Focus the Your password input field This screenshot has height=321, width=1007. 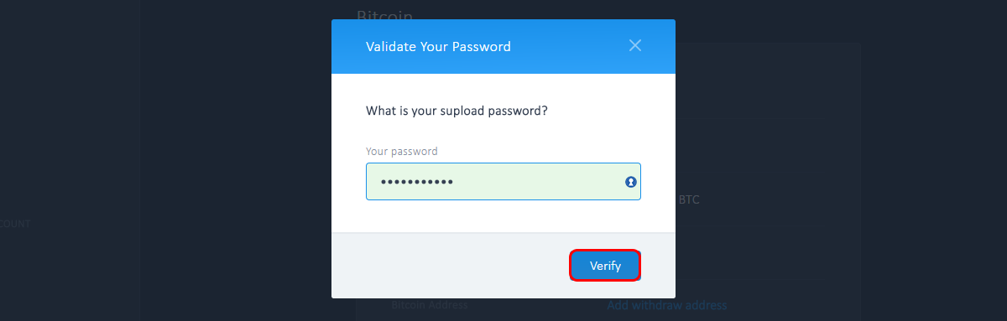(x=503, y=181)
